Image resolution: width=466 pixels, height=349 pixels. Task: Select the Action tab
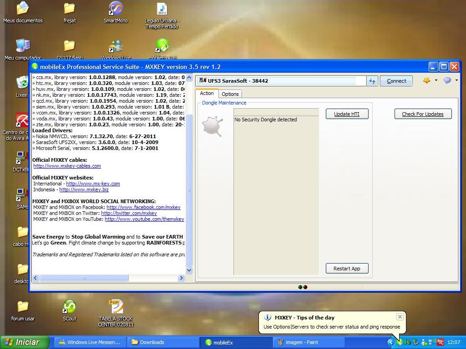coord(207,94)
